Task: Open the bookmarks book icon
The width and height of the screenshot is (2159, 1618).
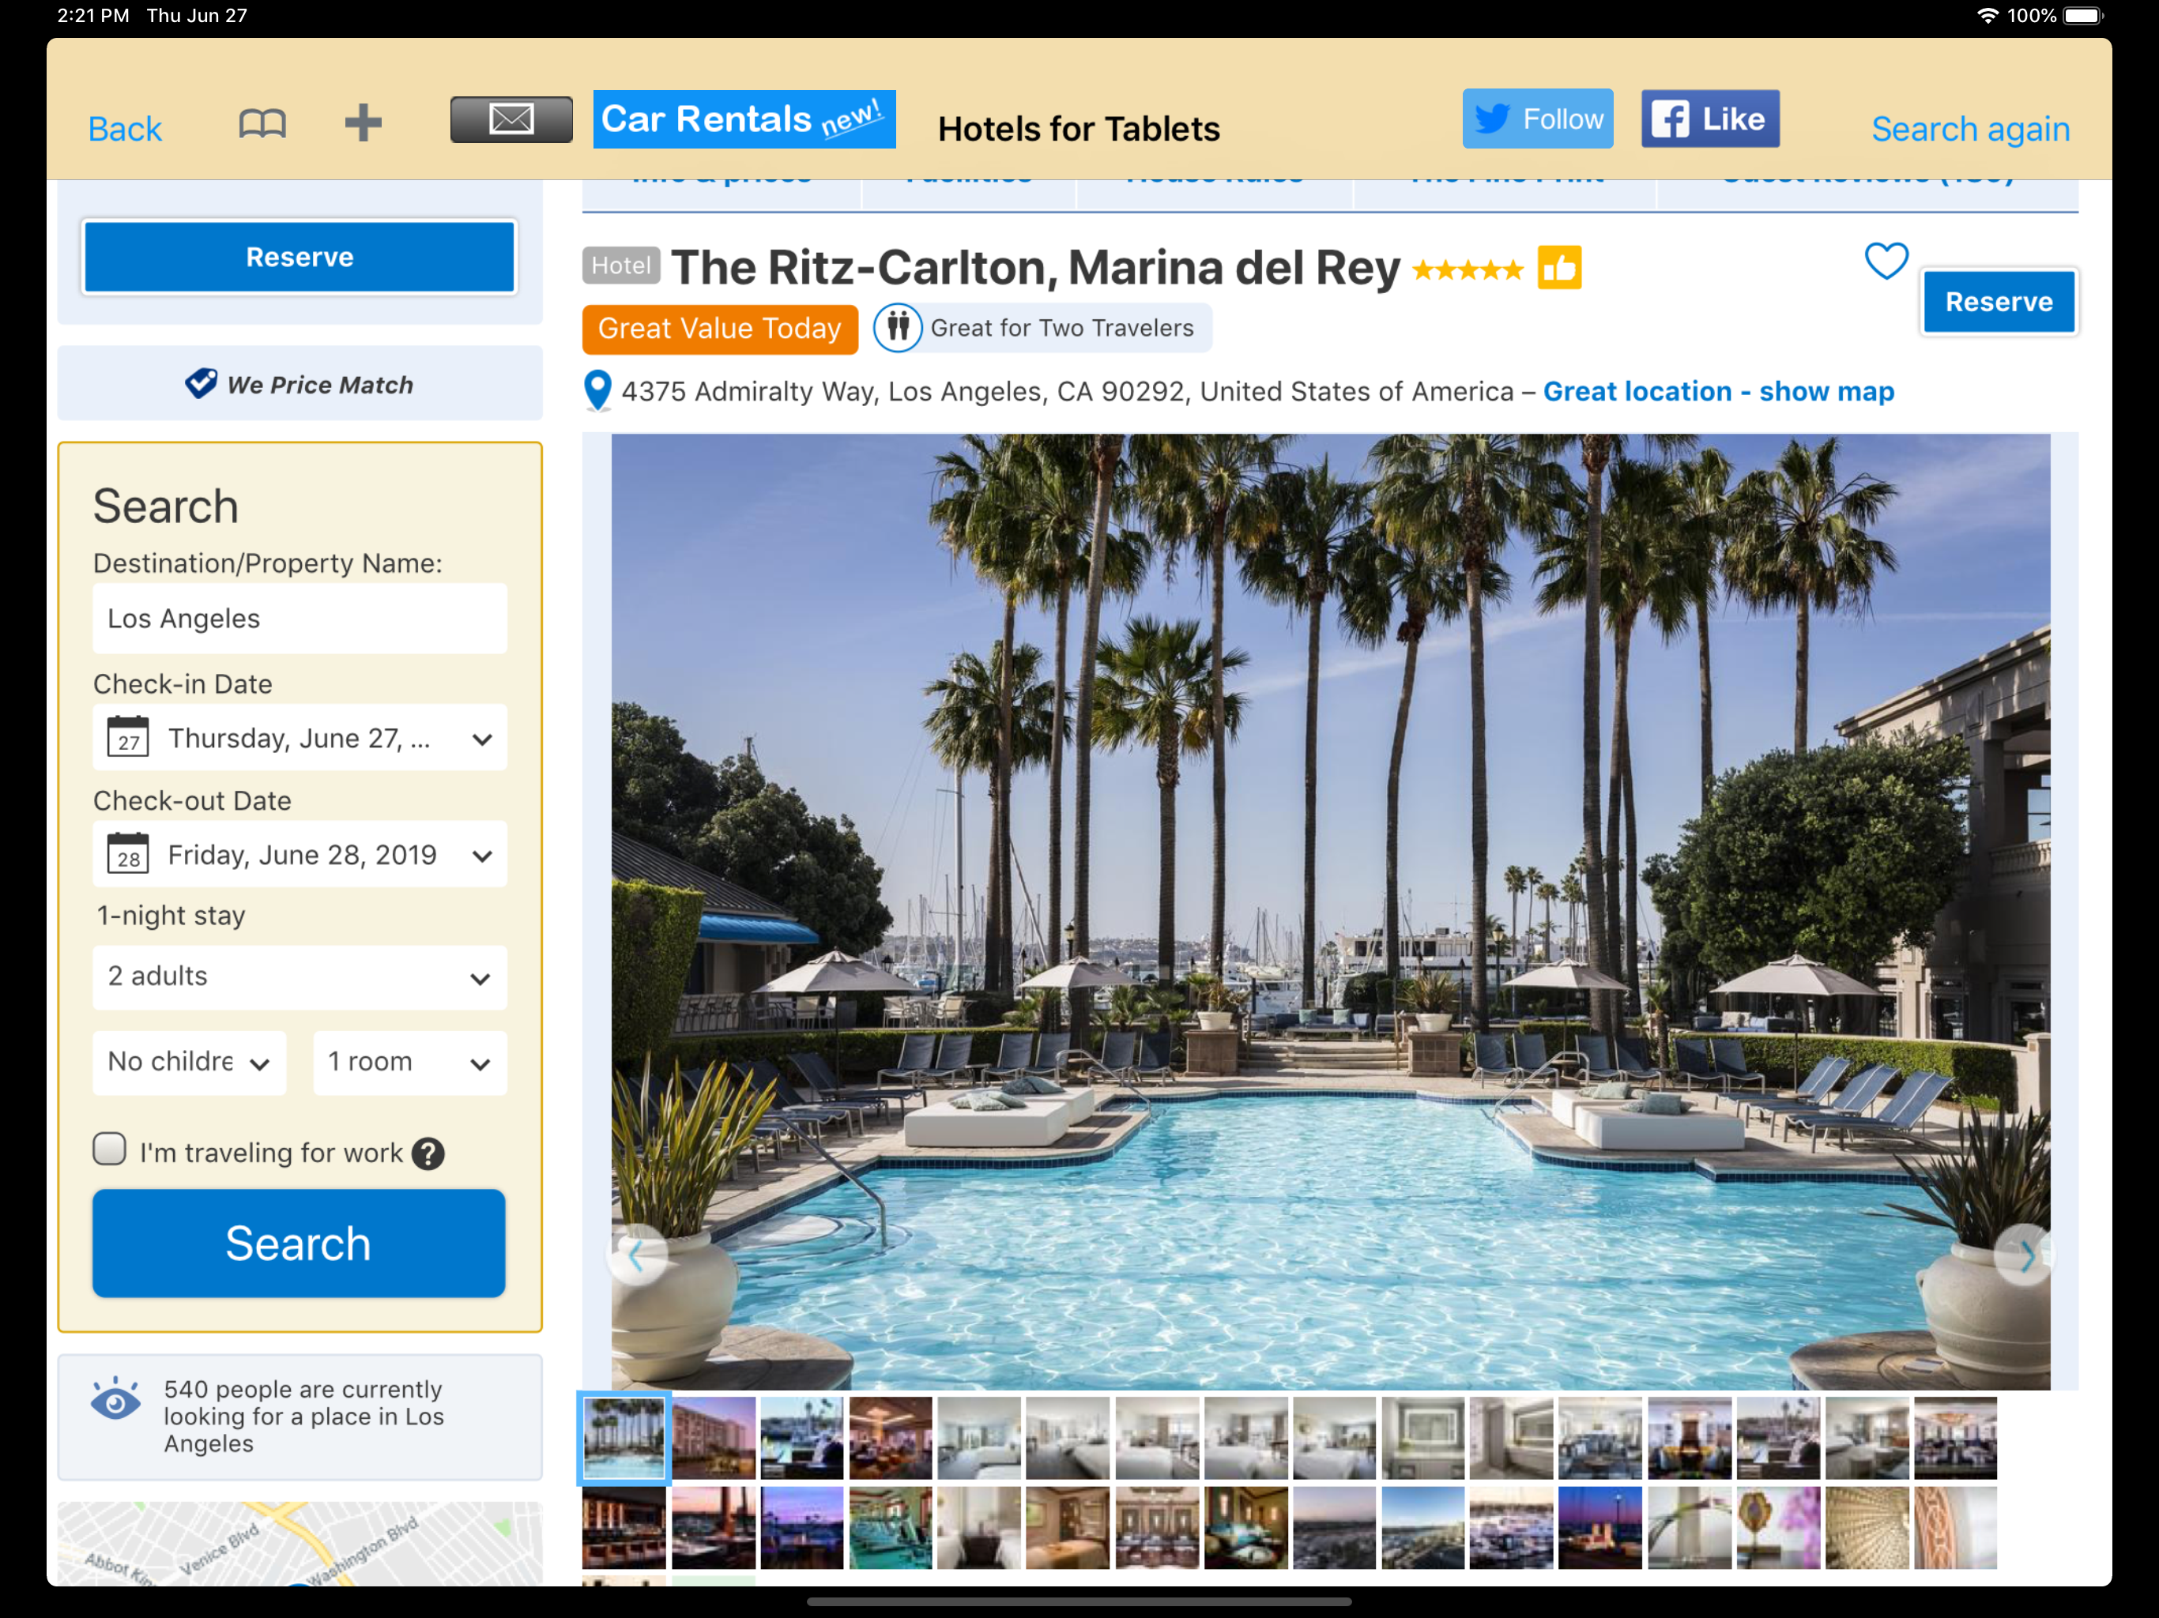Action: click(262, 124)
